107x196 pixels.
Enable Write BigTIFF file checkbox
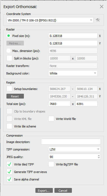coord(51,164)
